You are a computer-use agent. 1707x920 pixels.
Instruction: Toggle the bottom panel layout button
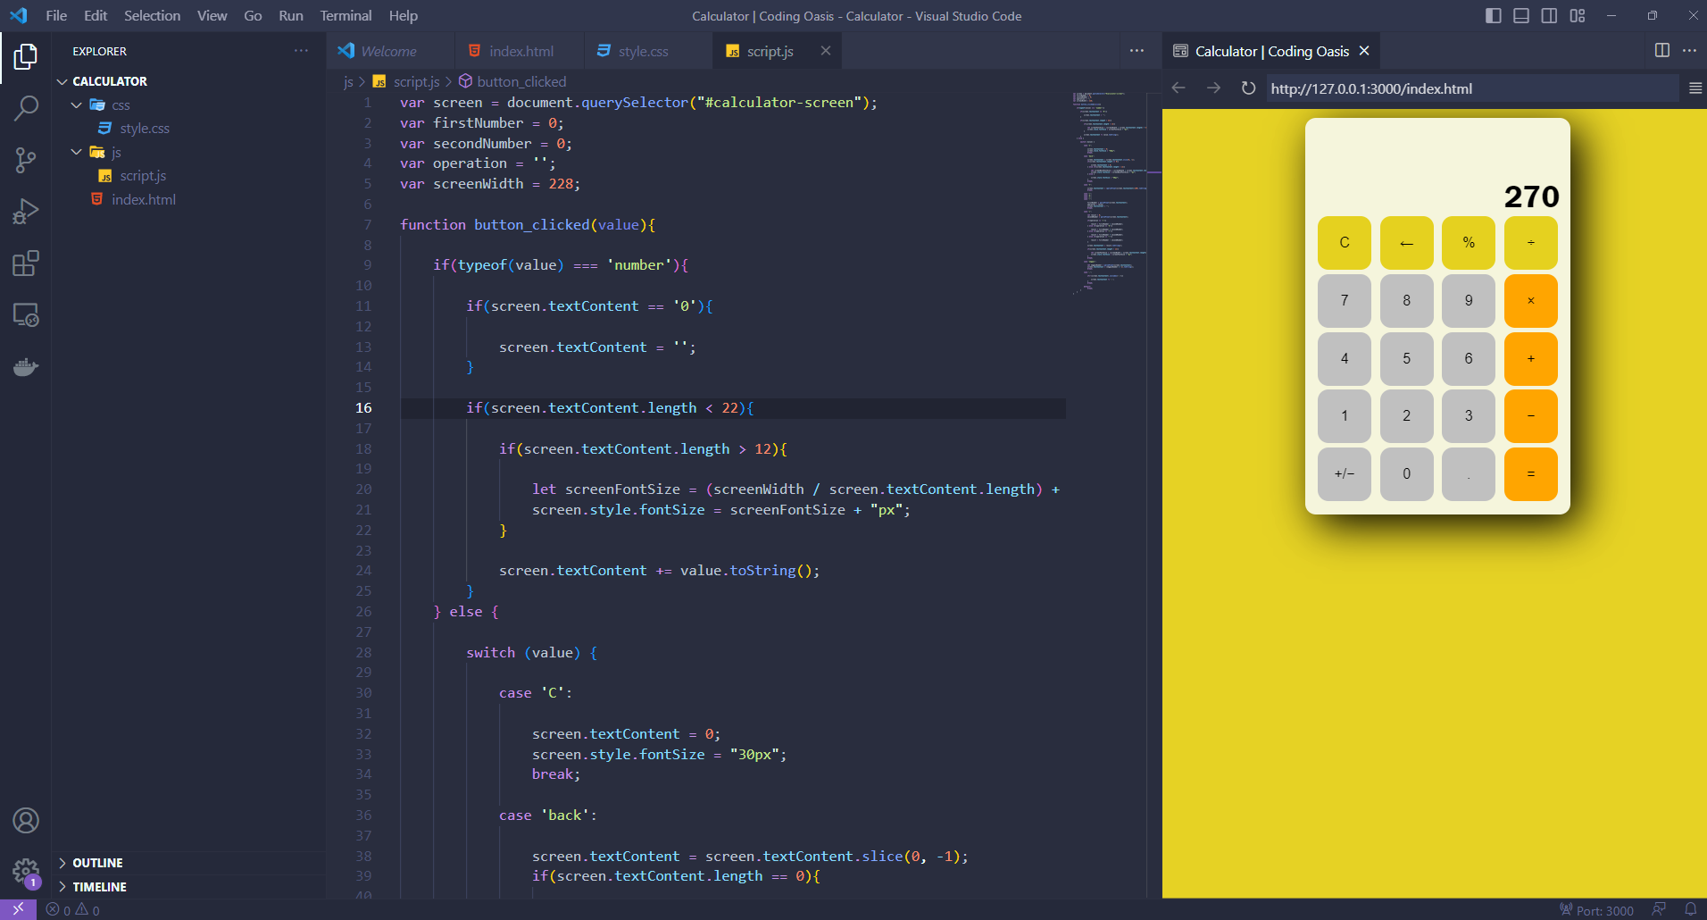click(x=1521, y=16)
